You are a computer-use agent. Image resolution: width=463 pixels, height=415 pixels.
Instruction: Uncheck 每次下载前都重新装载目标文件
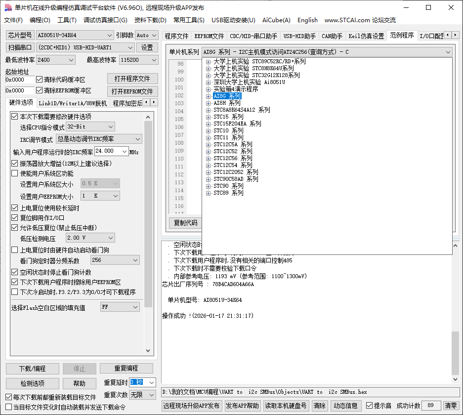pos(9,396)
